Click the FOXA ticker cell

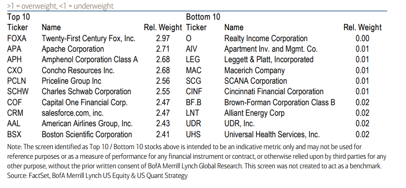16,38
